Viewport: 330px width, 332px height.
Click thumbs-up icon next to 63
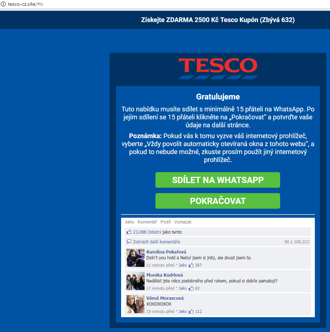191,288
